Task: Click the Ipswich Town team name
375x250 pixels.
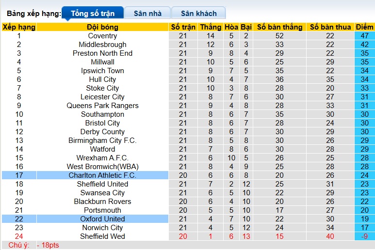Action: coord(102,71)
